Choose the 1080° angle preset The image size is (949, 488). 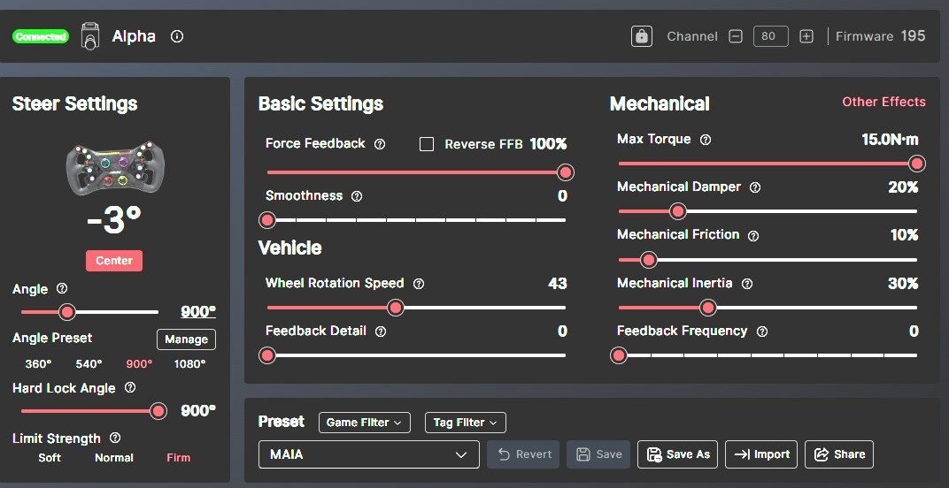(190, 364)
